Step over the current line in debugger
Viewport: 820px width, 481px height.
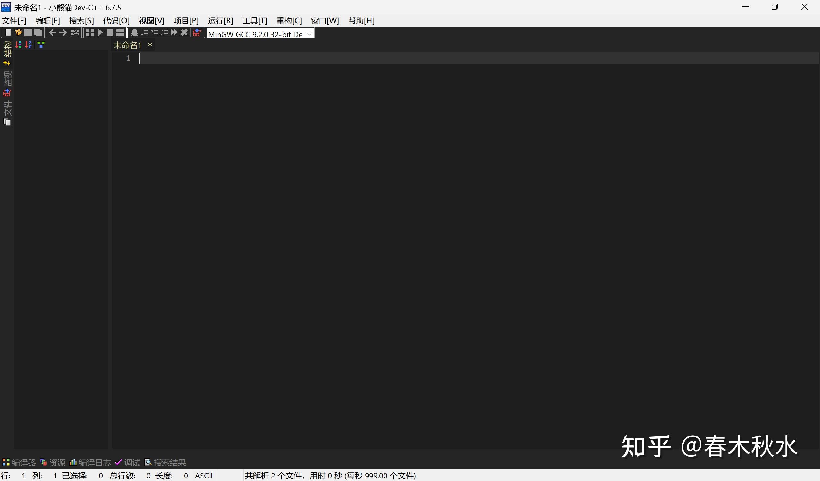tap(144, 33)
